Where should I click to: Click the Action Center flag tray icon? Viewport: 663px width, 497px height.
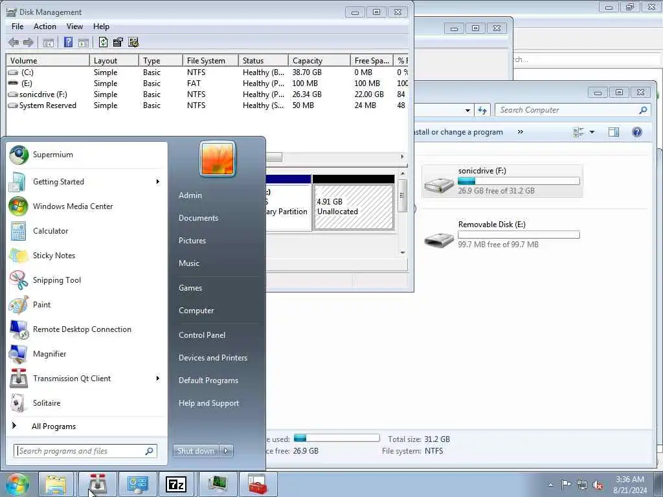(566, 485)
